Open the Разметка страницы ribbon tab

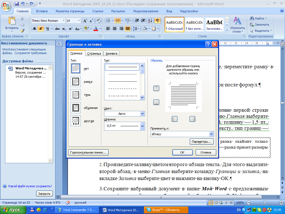[70, 11]
